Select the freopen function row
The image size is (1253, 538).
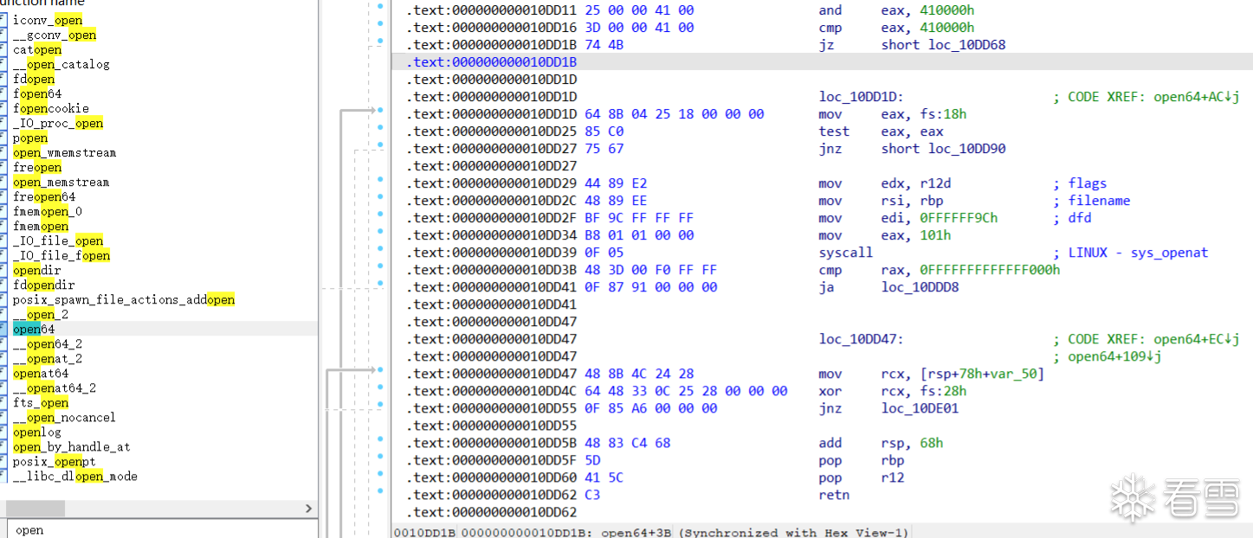click(37, 167)
